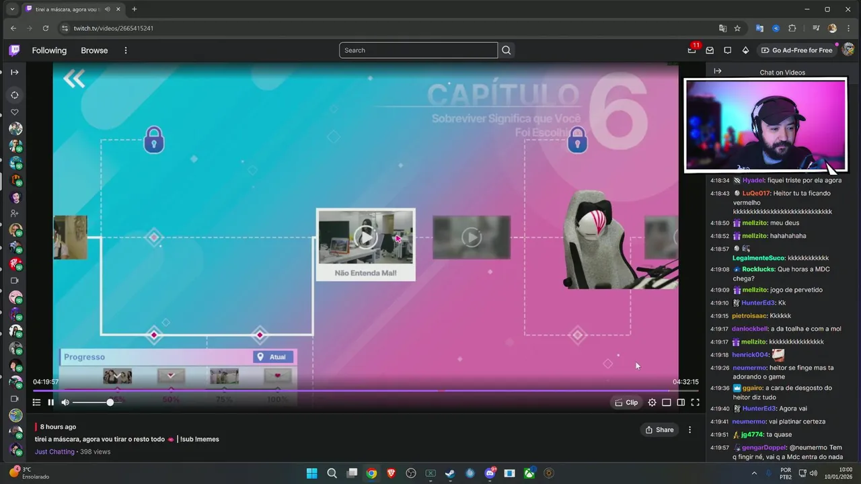861x484 pixels.
Task: Open the Twitch user avatar menu
Action: click(x=848, y=50)
